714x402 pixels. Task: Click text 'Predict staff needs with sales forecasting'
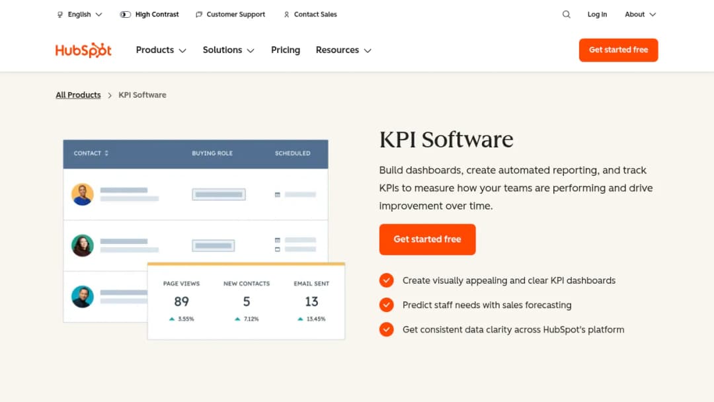(x=487, y=305)
